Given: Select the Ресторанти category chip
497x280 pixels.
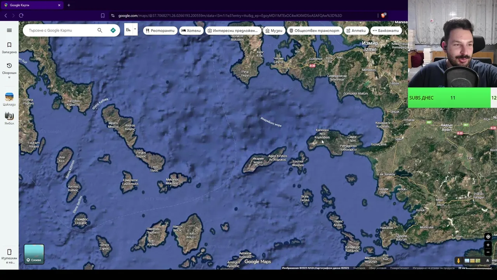Looking at the screenshot, I should point(160,30).
